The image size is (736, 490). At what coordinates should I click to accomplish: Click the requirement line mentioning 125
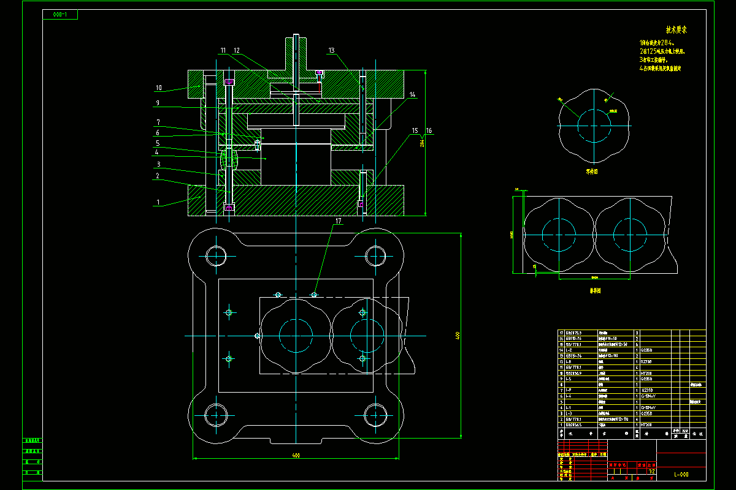662,51
